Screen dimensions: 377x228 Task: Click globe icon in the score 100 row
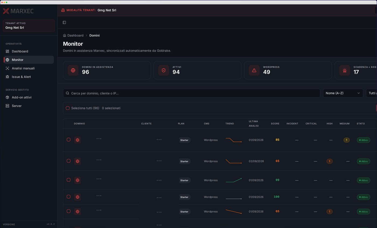click(78, 197)
